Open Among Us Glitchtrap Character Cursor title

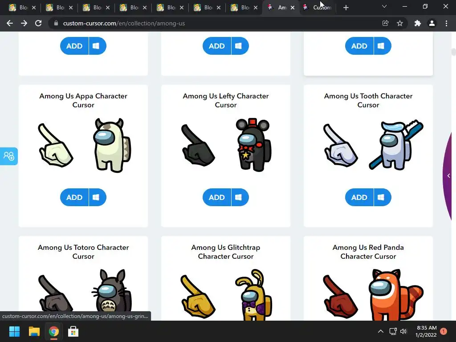[226, 252]
